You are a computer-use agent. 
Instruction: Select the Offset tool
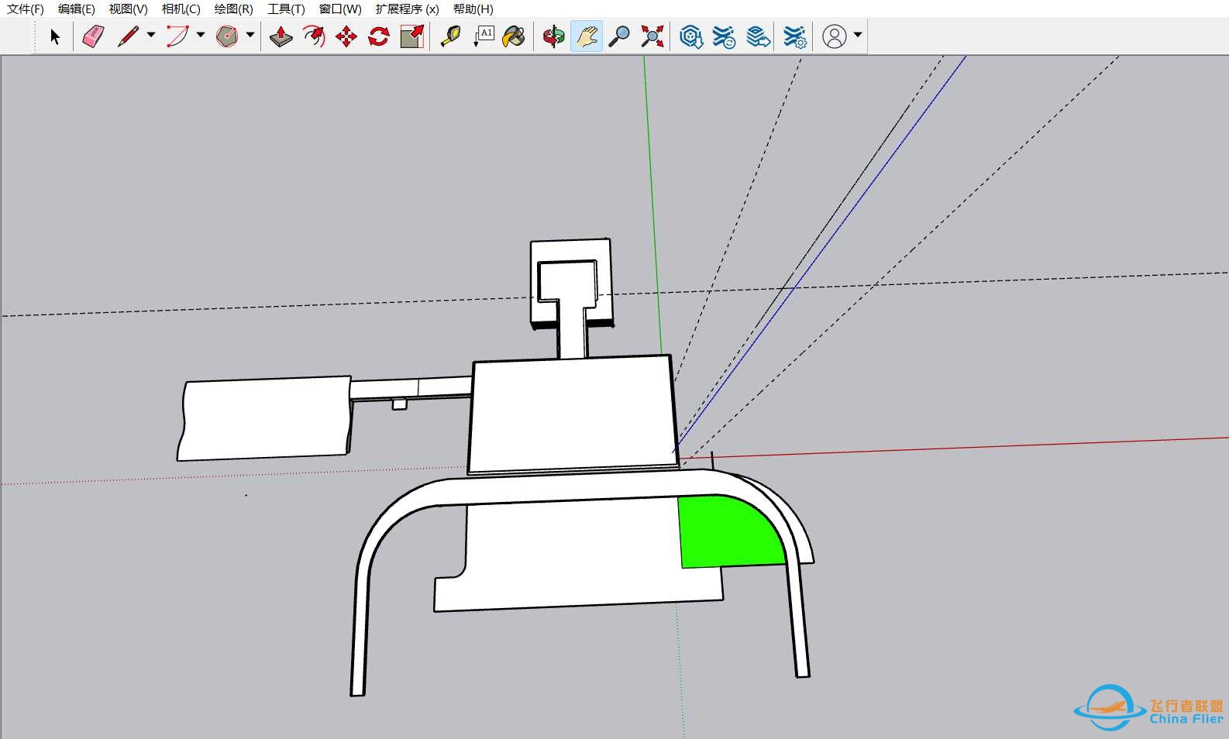[x=313, y=36]
